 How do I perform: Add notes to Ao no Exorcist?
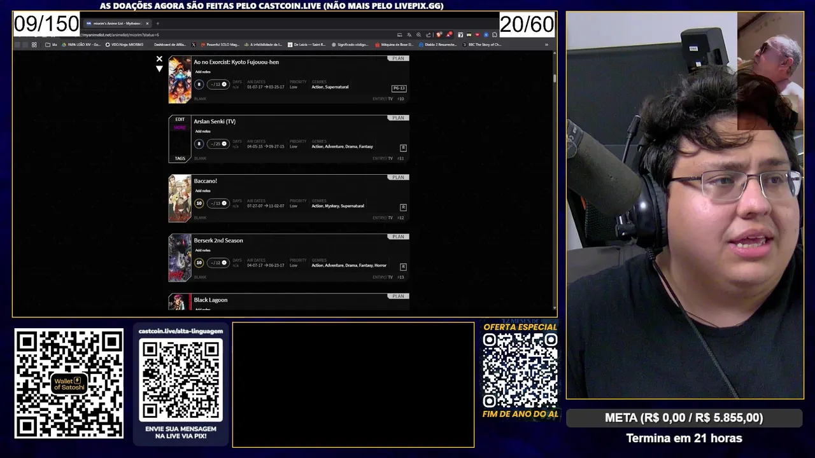tap(202, 72)
